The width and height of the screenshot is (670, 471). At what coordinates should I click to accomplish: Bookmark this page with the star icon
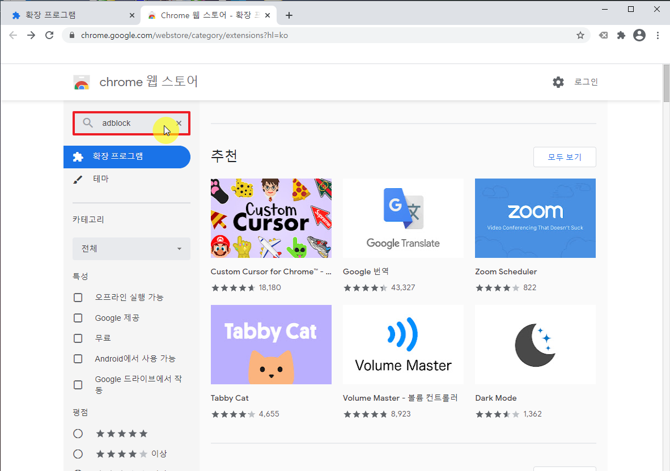tap(580, 35)
